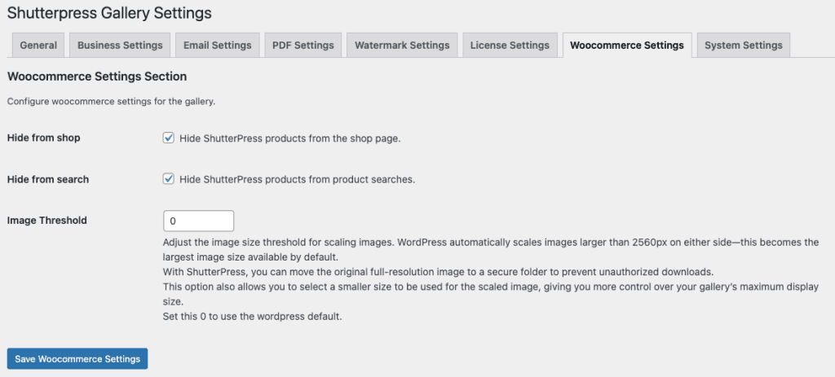Click label text about hiding from product searches

click(297, 179)
